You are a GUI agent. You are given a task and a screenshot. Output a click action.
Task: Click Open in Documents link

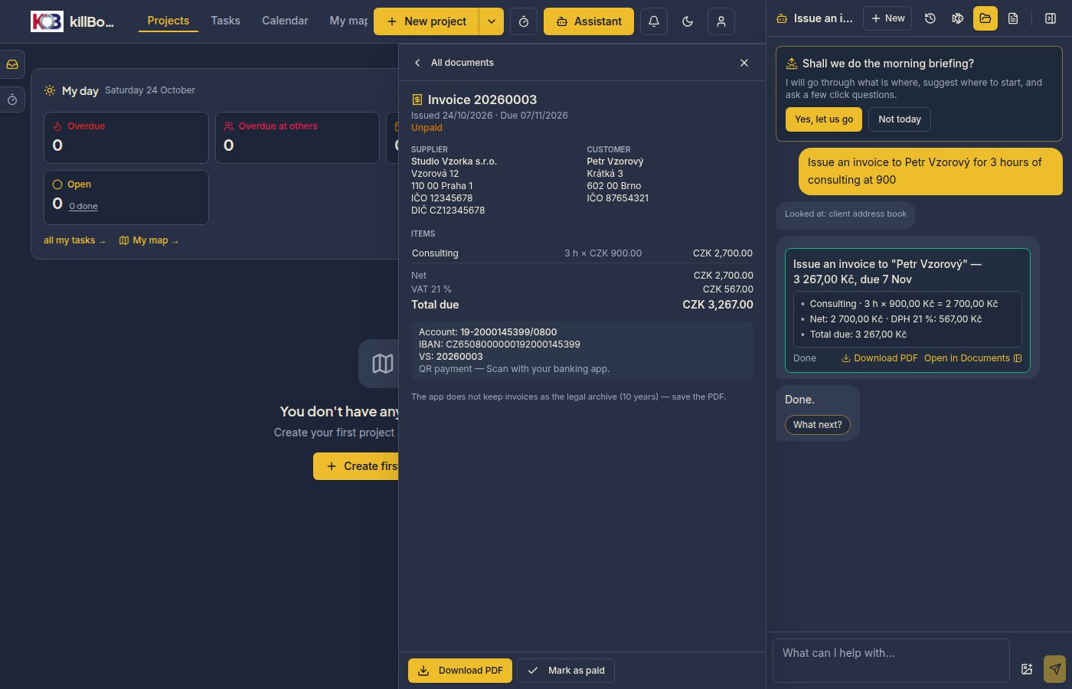click(972, 358)
